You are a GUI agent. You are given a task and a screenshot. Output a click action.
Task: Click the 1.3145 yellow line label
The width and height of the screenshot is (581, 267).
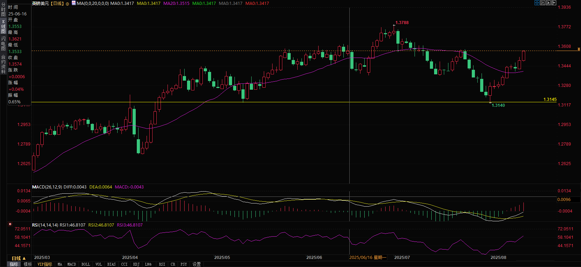pos(550,99)
